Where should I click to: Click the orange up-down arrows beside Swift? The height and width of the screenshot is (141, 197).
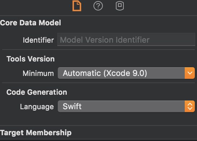(x=190, y=106)
